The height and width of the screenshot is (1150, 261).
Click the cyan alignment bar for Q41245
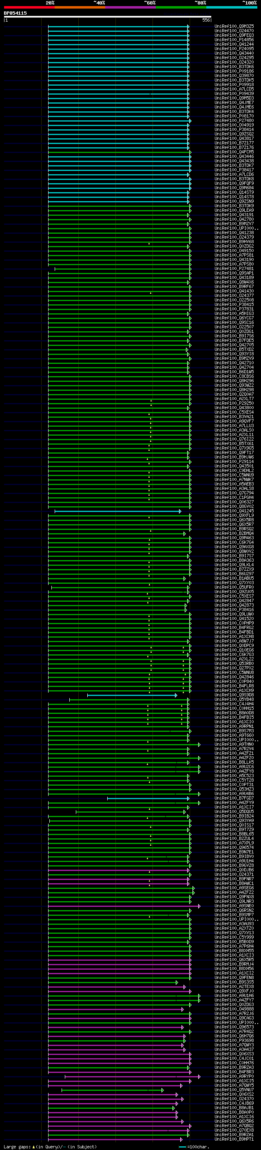(118, 511)
